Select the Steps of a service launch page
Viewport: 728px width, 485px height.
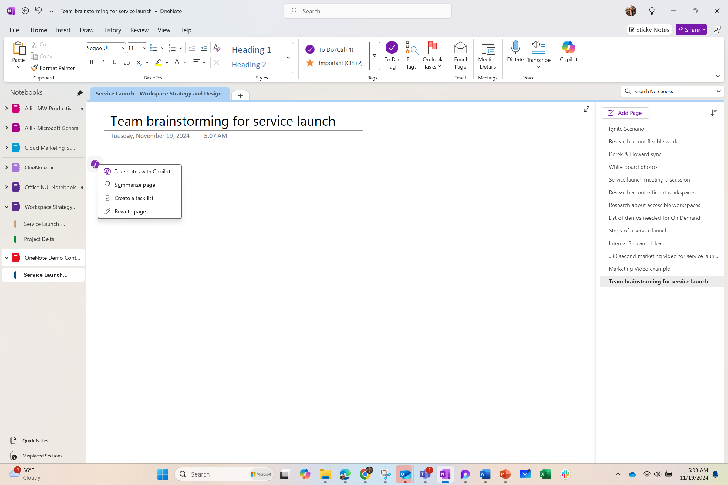tap(638, 230)
